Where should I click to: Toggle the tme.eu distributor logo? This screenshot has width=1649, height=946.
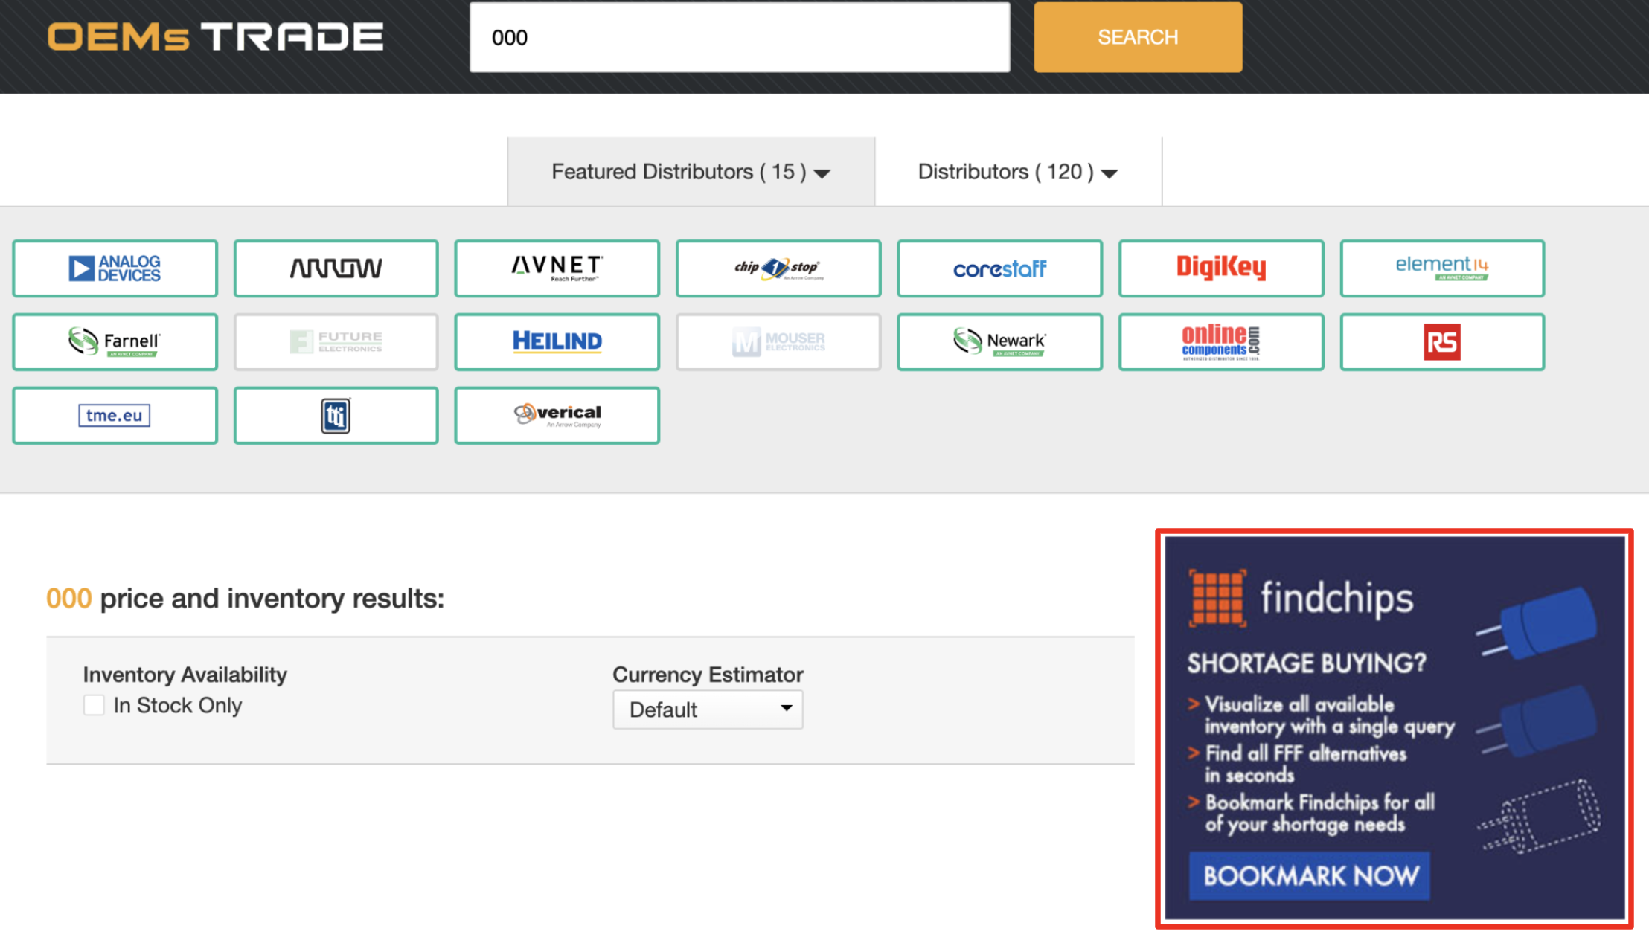[x=115, y=416]
